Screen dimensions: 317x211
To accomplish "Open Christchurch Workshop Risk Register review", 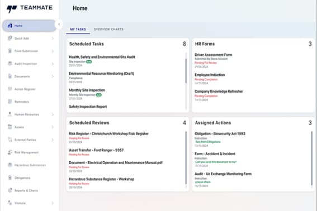I will [x=108, y=134].
